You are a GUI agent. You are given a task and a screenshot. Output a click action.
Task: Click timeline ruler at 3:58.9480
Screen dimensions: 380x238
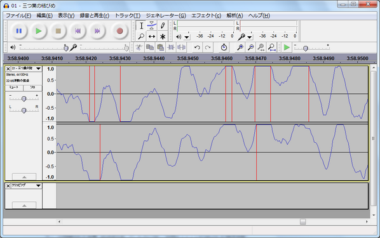(x=289, y=58)
